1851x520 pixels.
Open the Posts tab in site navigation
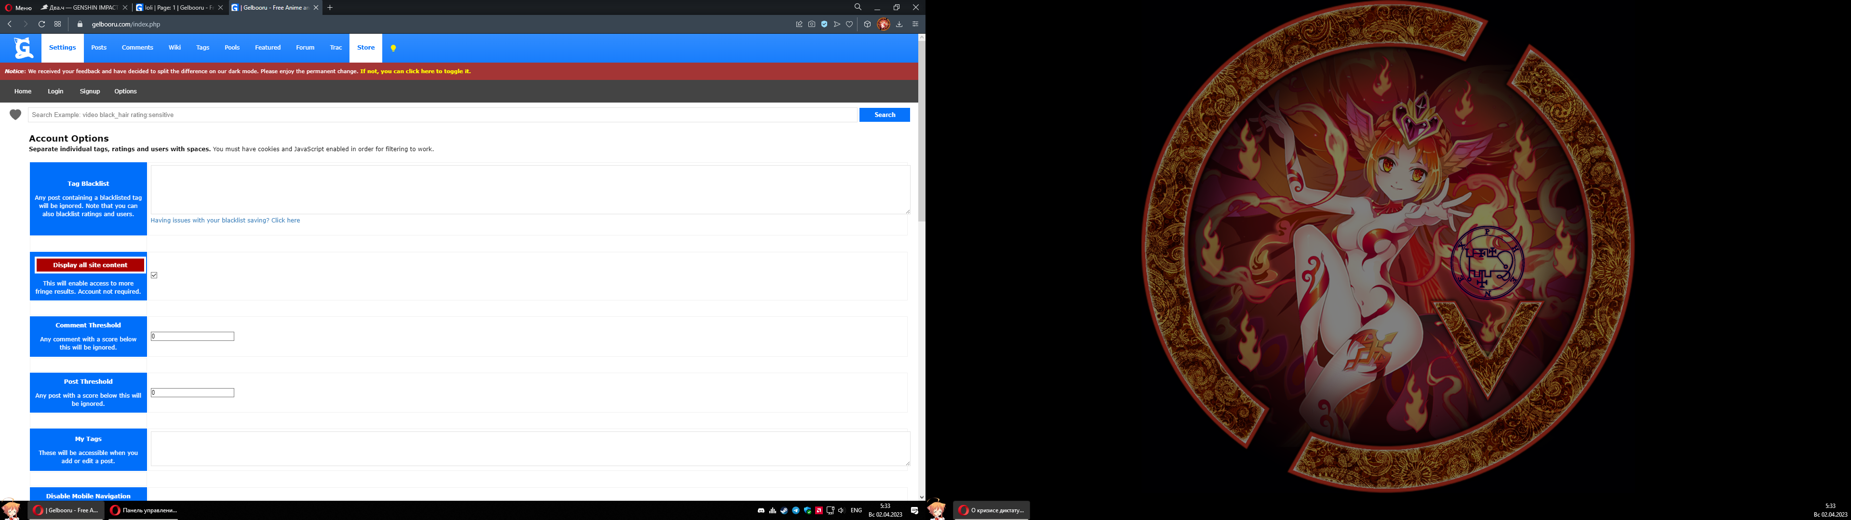point(98,48)
